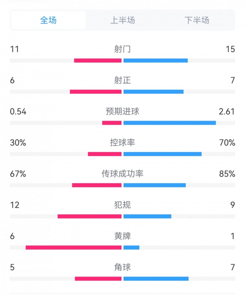Click the 犯规 stat label
The height and width of the screenshot is (296, 245).
(122, 205)
